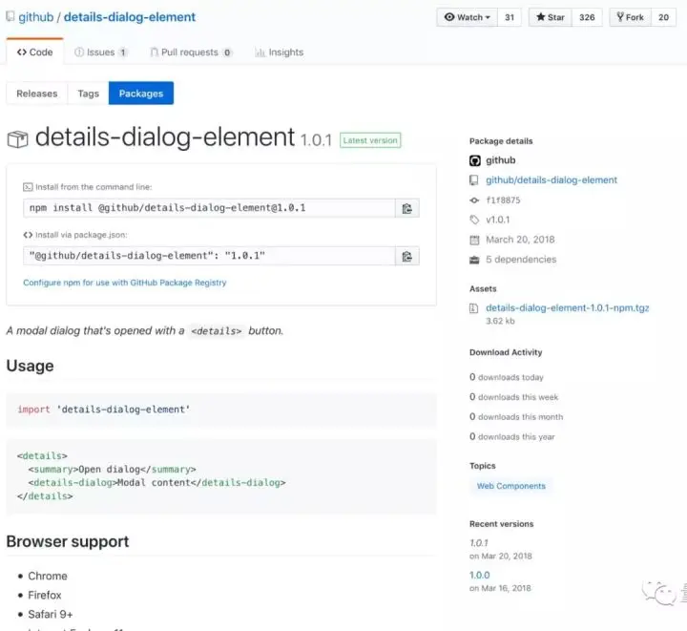Click the terminal icon beside Install from command line
The height and width of the screenshot is (631, 687).
pos(28,187)
